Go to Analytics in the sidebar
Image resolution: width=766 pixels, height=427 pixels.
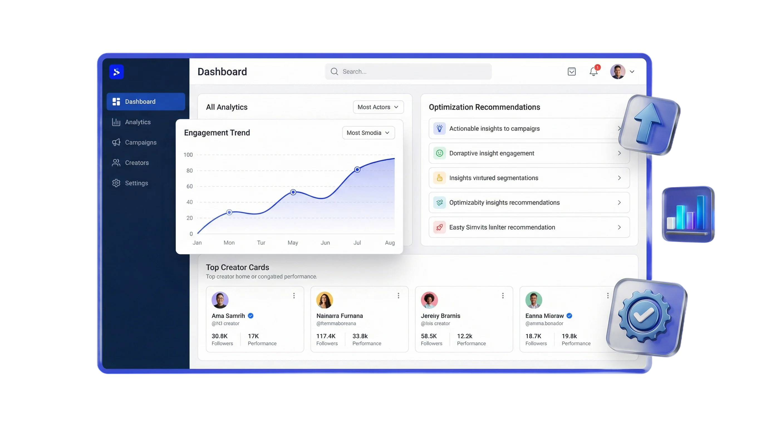138,122
